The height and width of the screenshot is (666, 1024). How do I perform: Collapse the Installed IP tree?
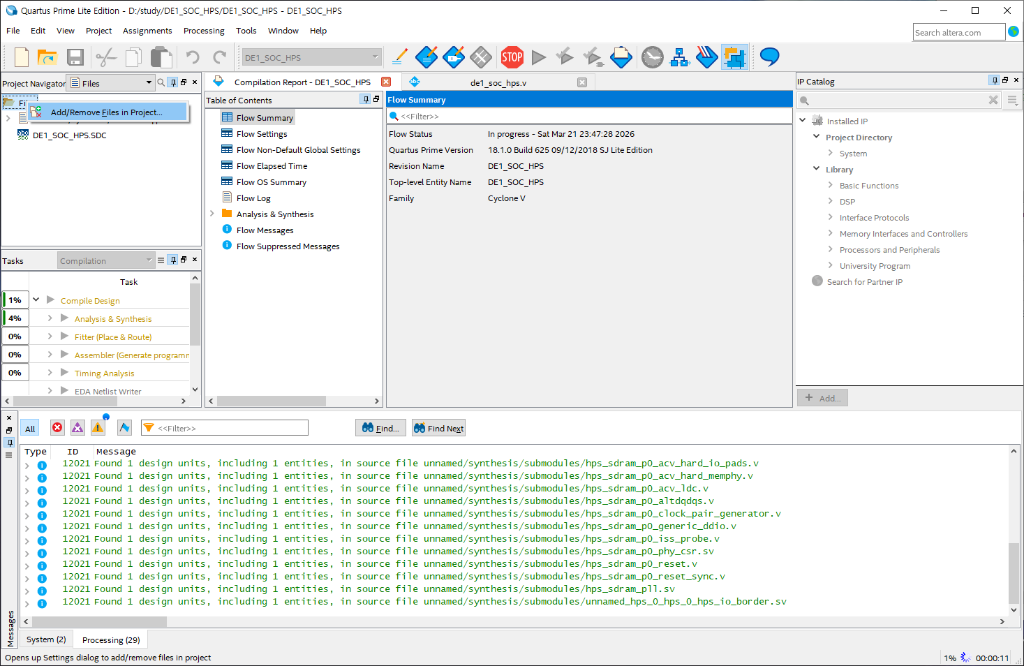[803, 120]
